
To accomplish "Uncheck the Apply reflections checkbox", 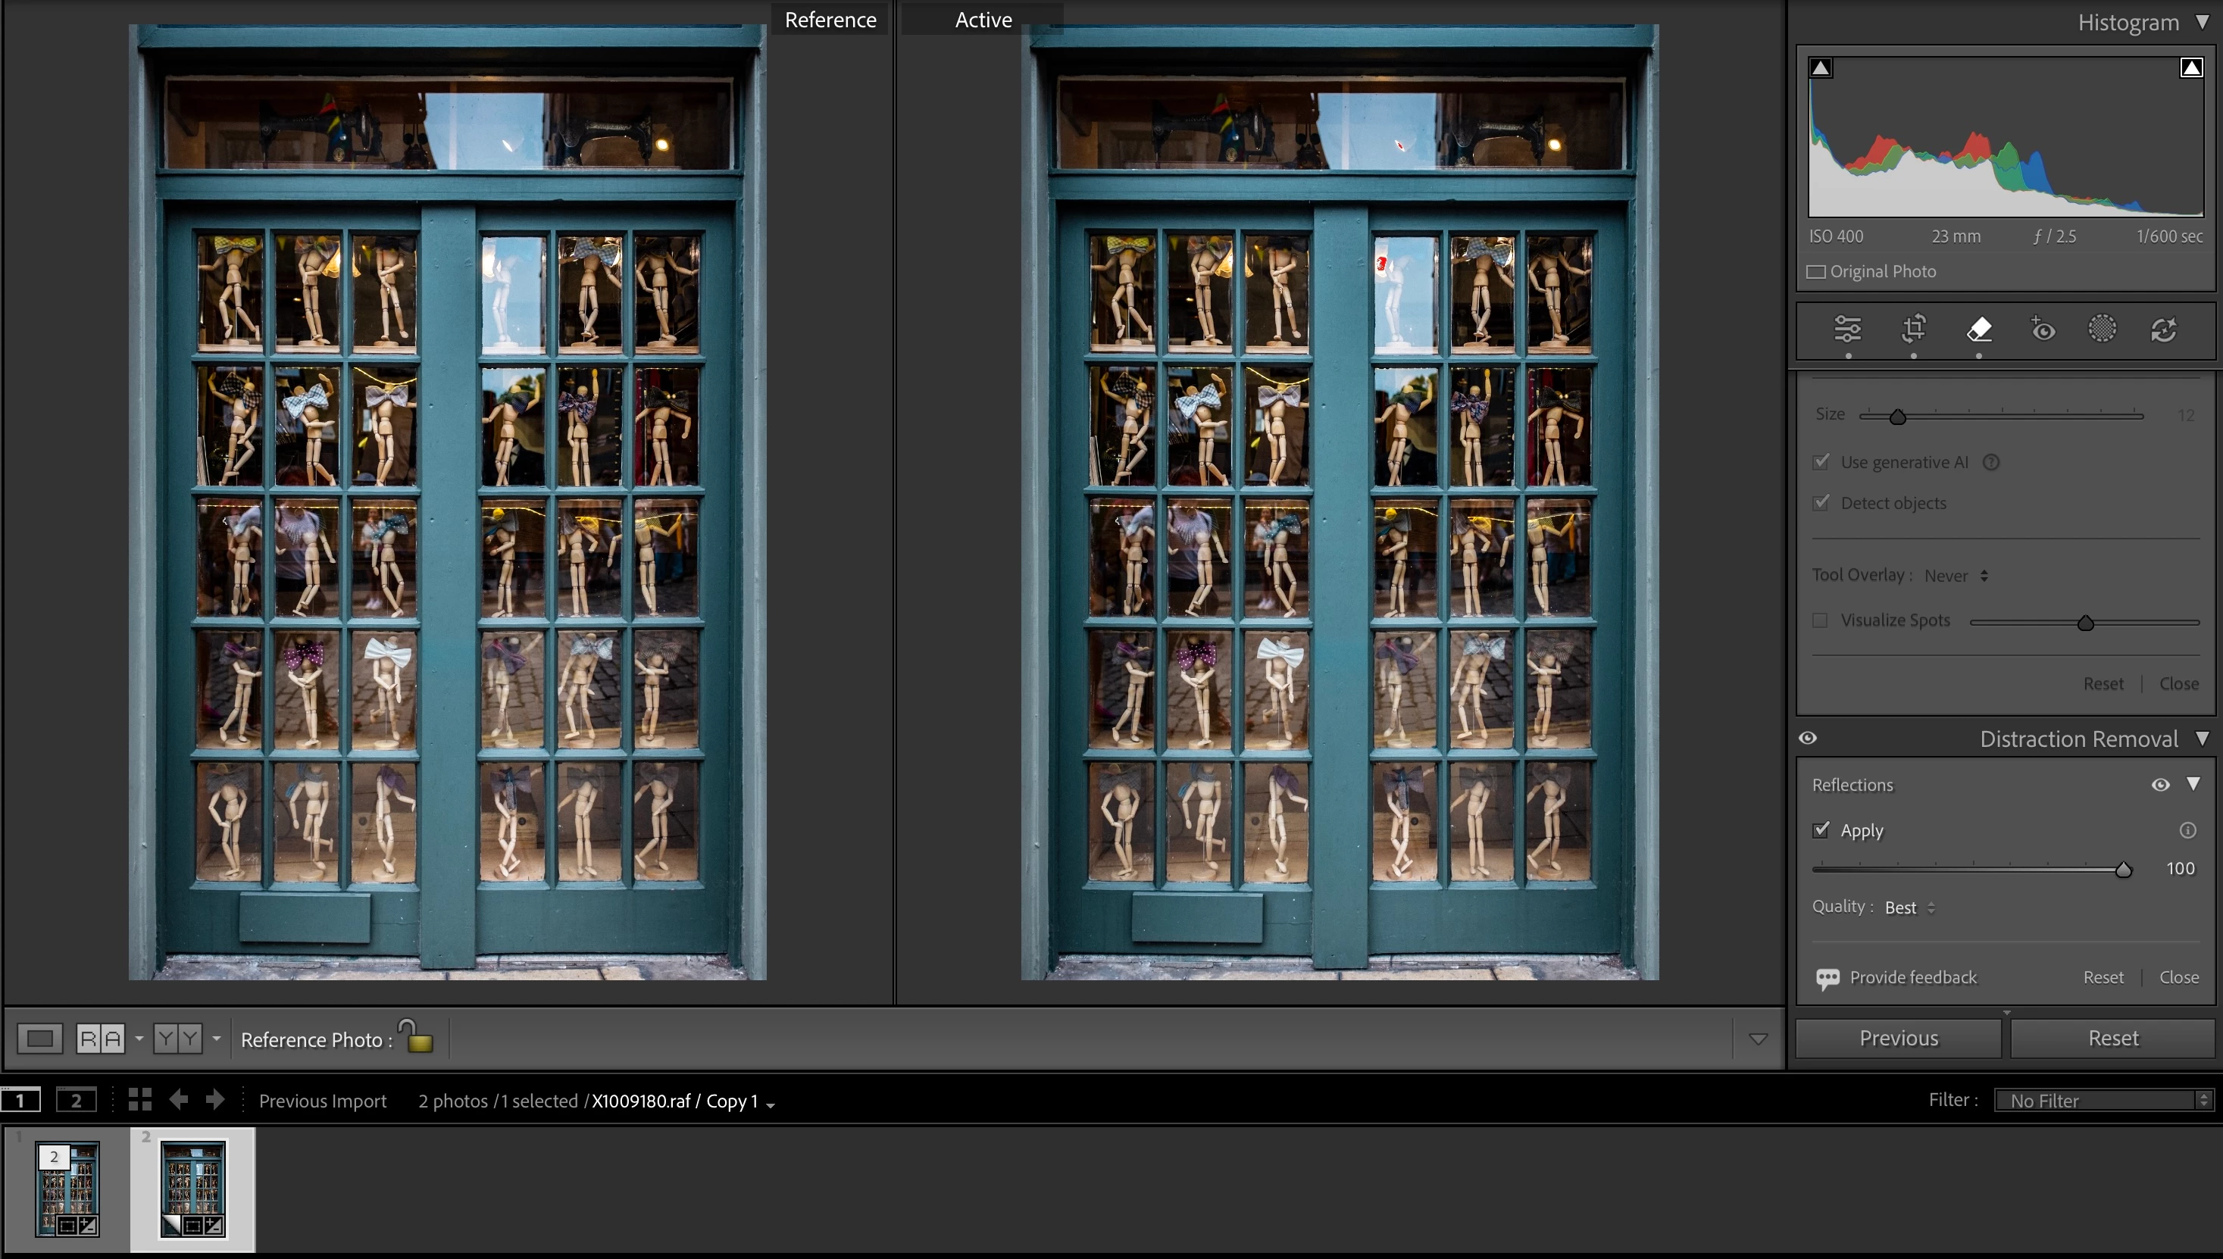I will click(x=1821, y=830).
